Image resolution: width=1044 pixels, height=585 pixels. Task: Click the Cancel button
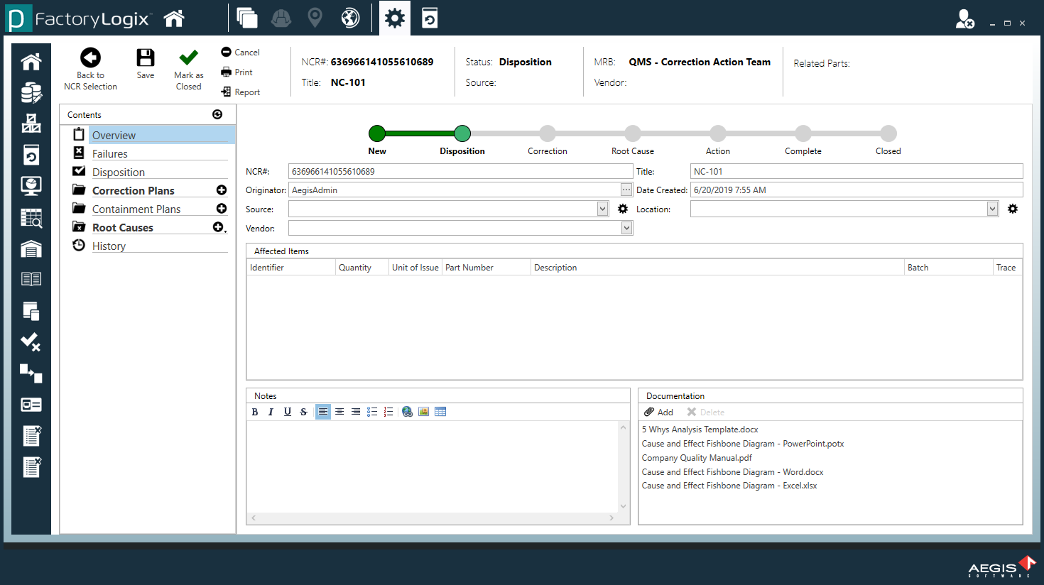(240, 53)
